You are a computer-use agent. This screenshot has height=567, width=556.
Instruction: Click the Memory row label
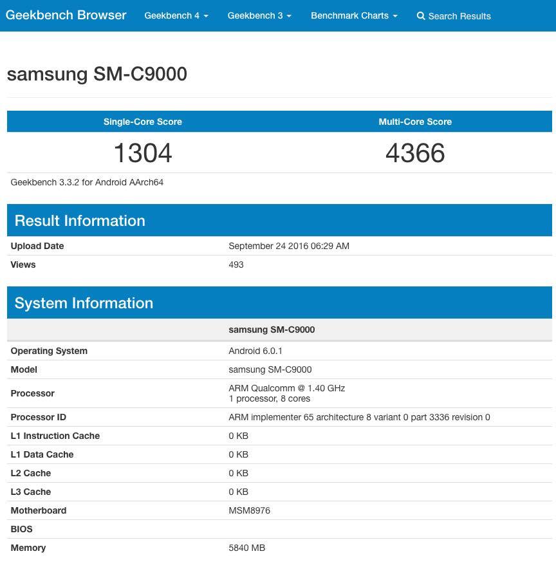[28, 548]
